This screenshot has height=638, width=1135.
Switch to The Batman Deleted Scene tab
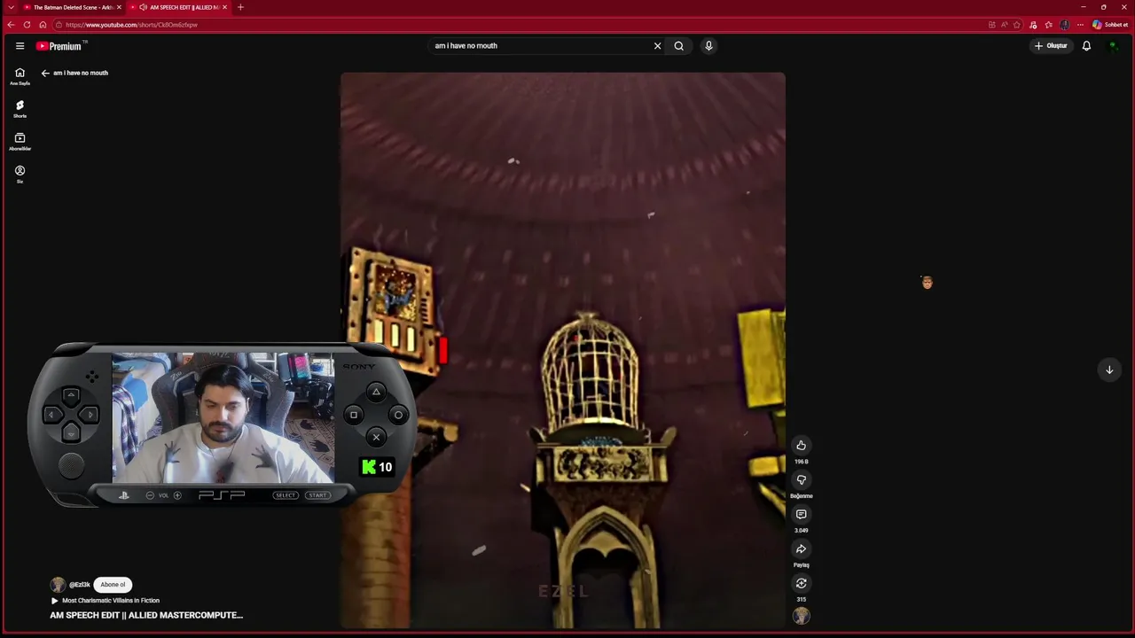(x=73, y=7)
